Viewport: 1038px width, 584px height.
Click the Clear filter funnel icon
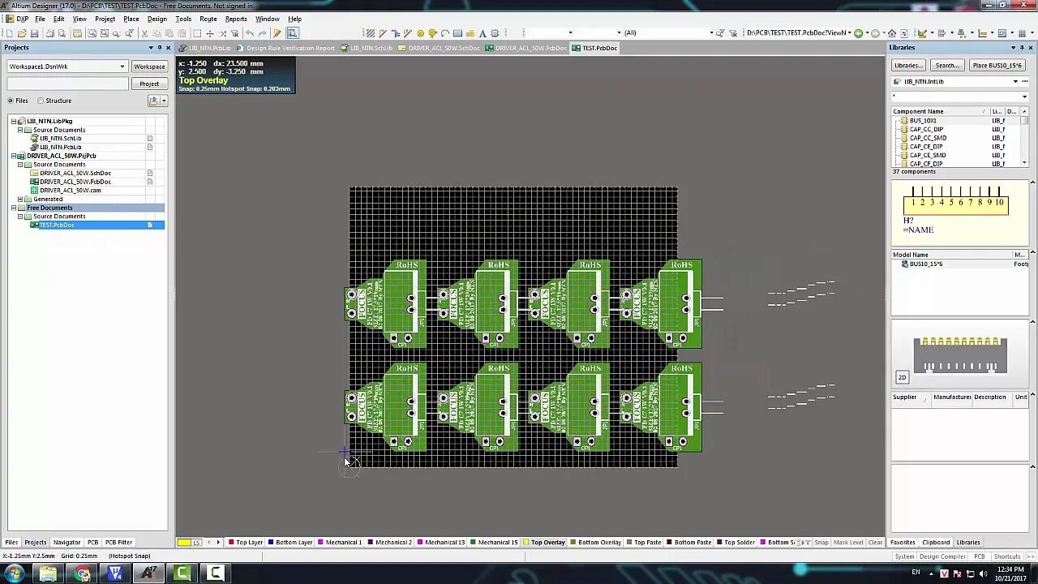pos(733,33)
